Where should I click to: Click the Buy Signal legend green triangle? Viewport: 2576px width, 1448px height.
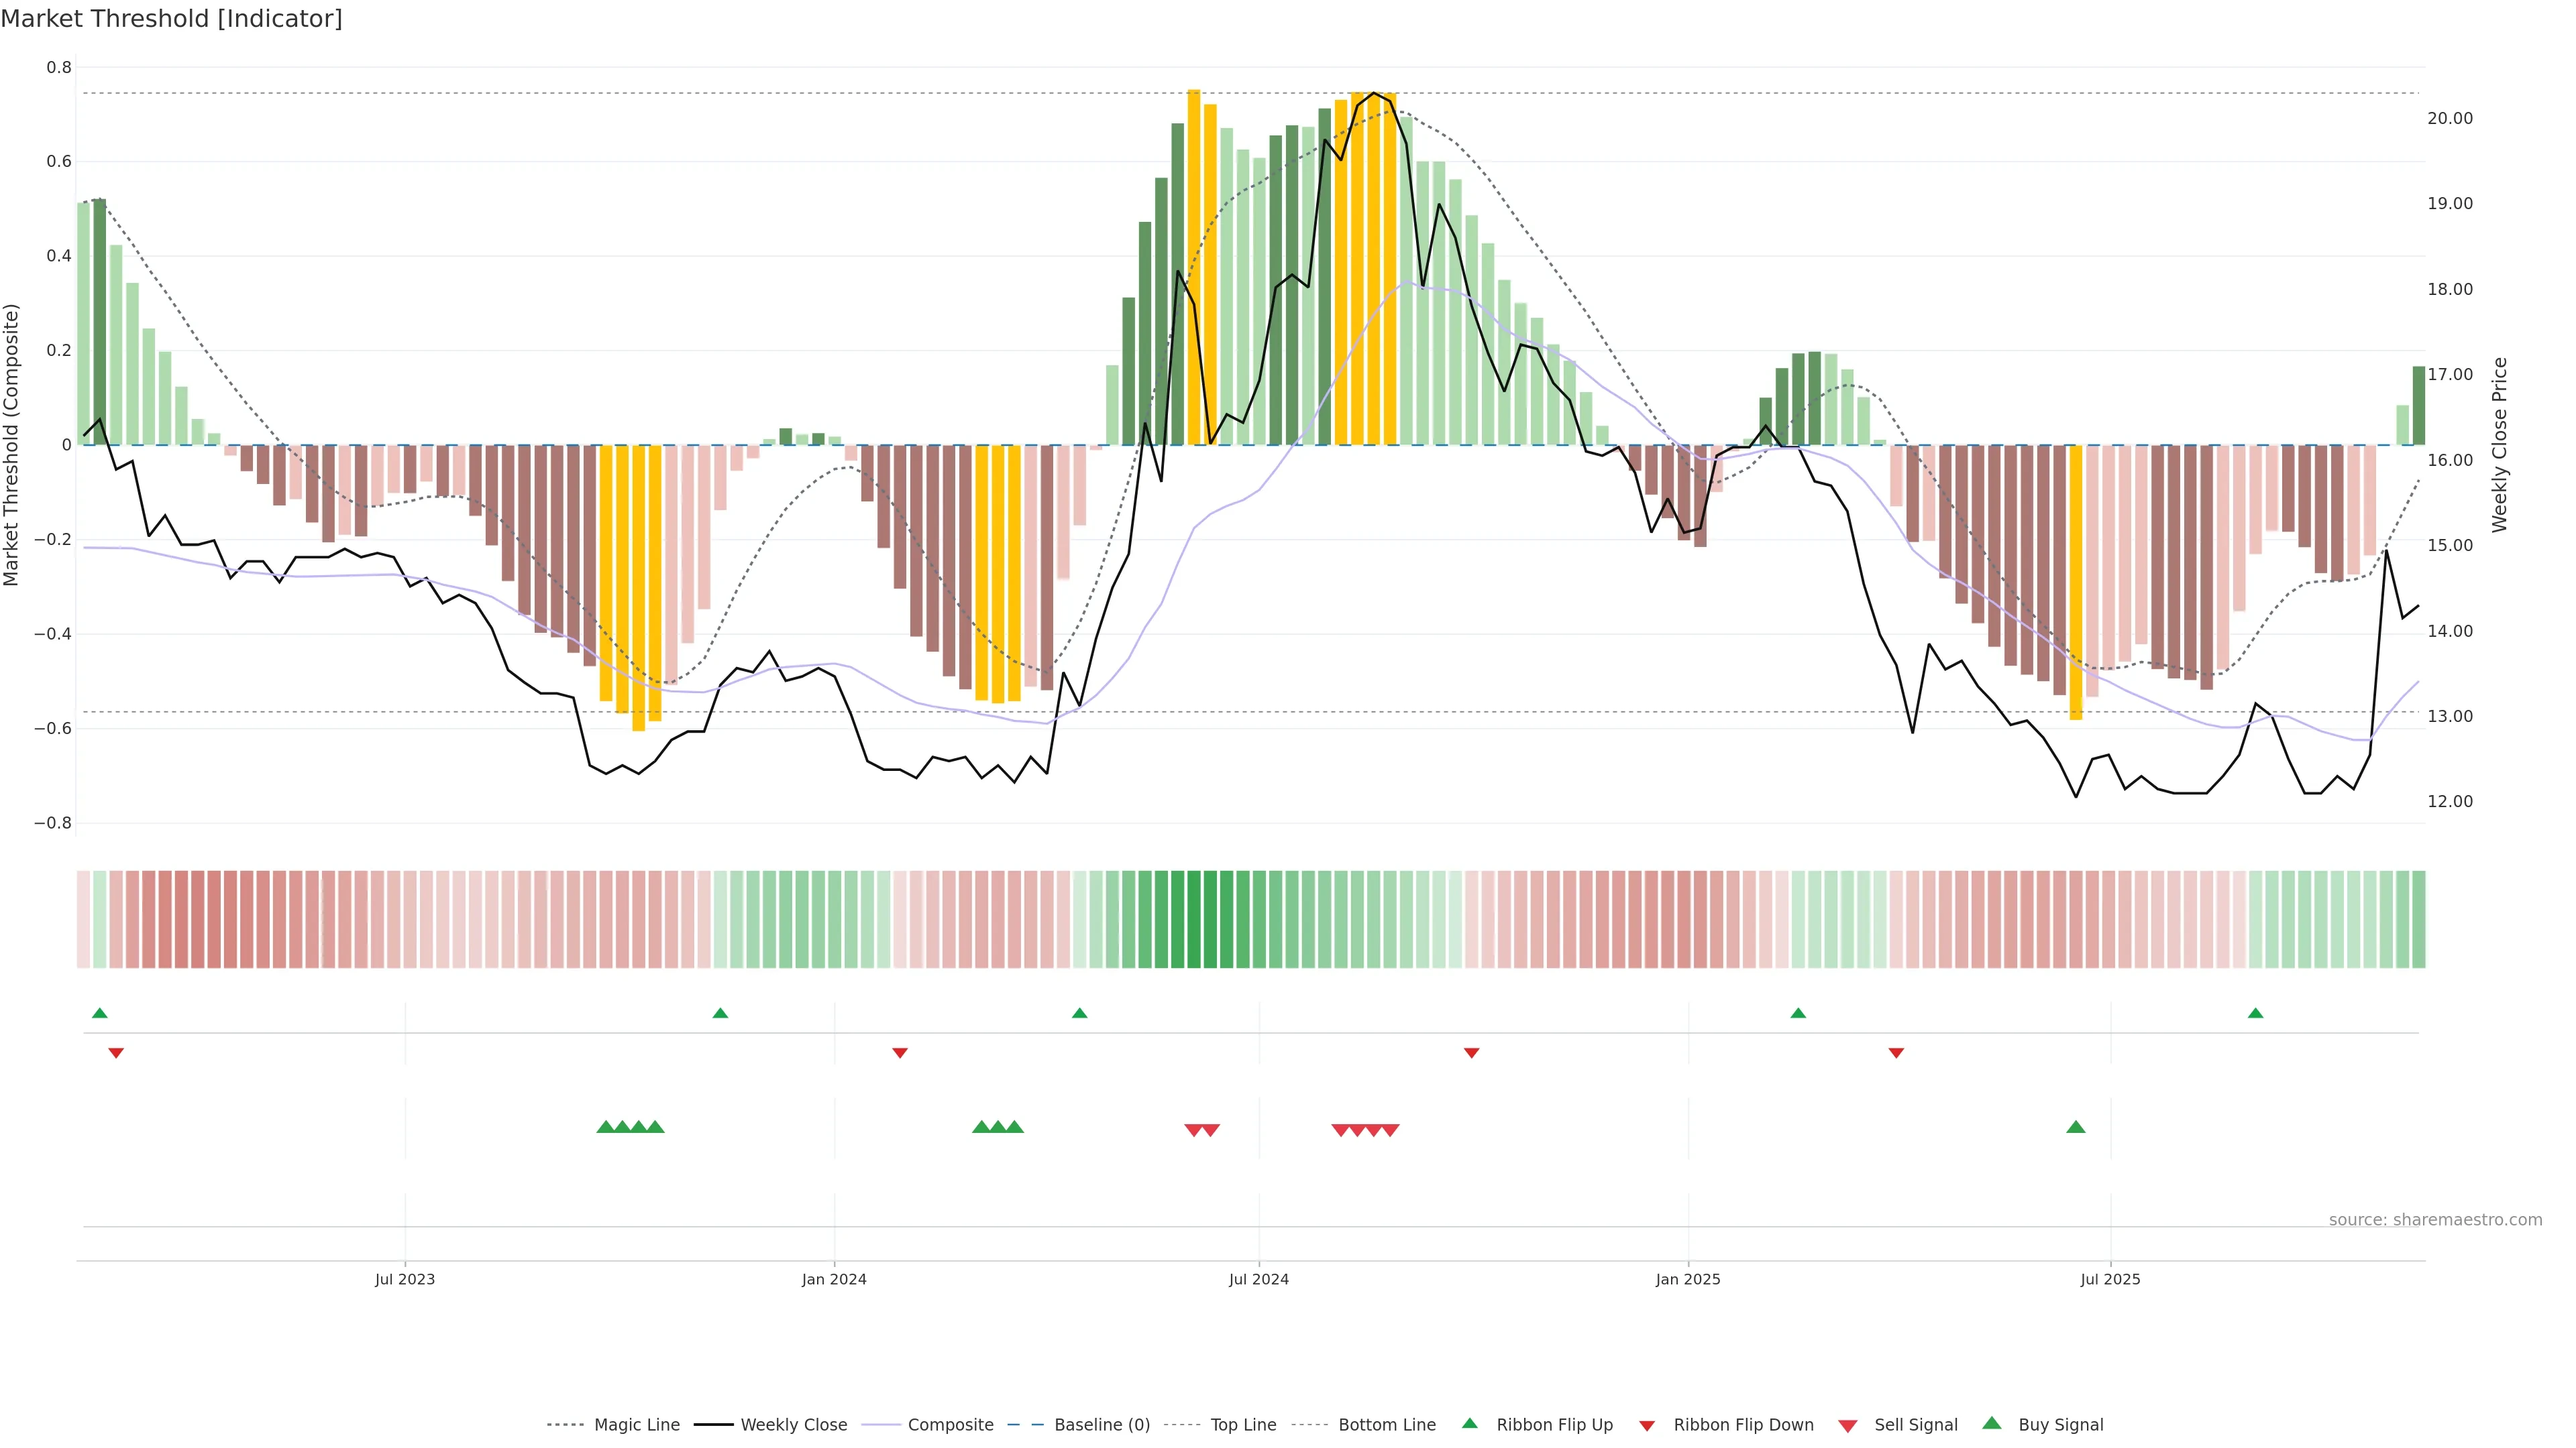click(x=1992, y=1423)
